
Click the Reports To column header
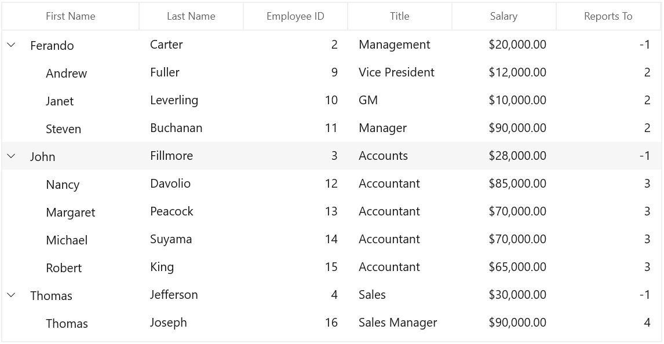(608, 16)
